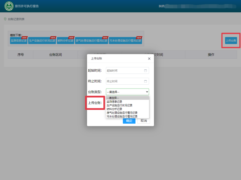Image resolution: width=241 pixels, height=180 pixels.
Task: Click the 取消 cancel button
Action: (x=143, y=121)
